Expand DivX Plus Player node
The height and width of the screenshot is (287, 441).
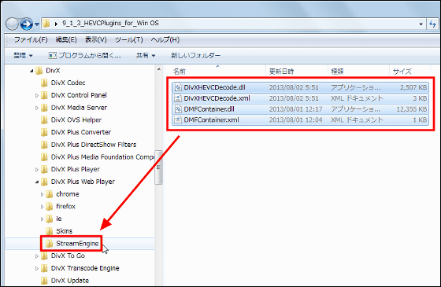coord(36,170)
